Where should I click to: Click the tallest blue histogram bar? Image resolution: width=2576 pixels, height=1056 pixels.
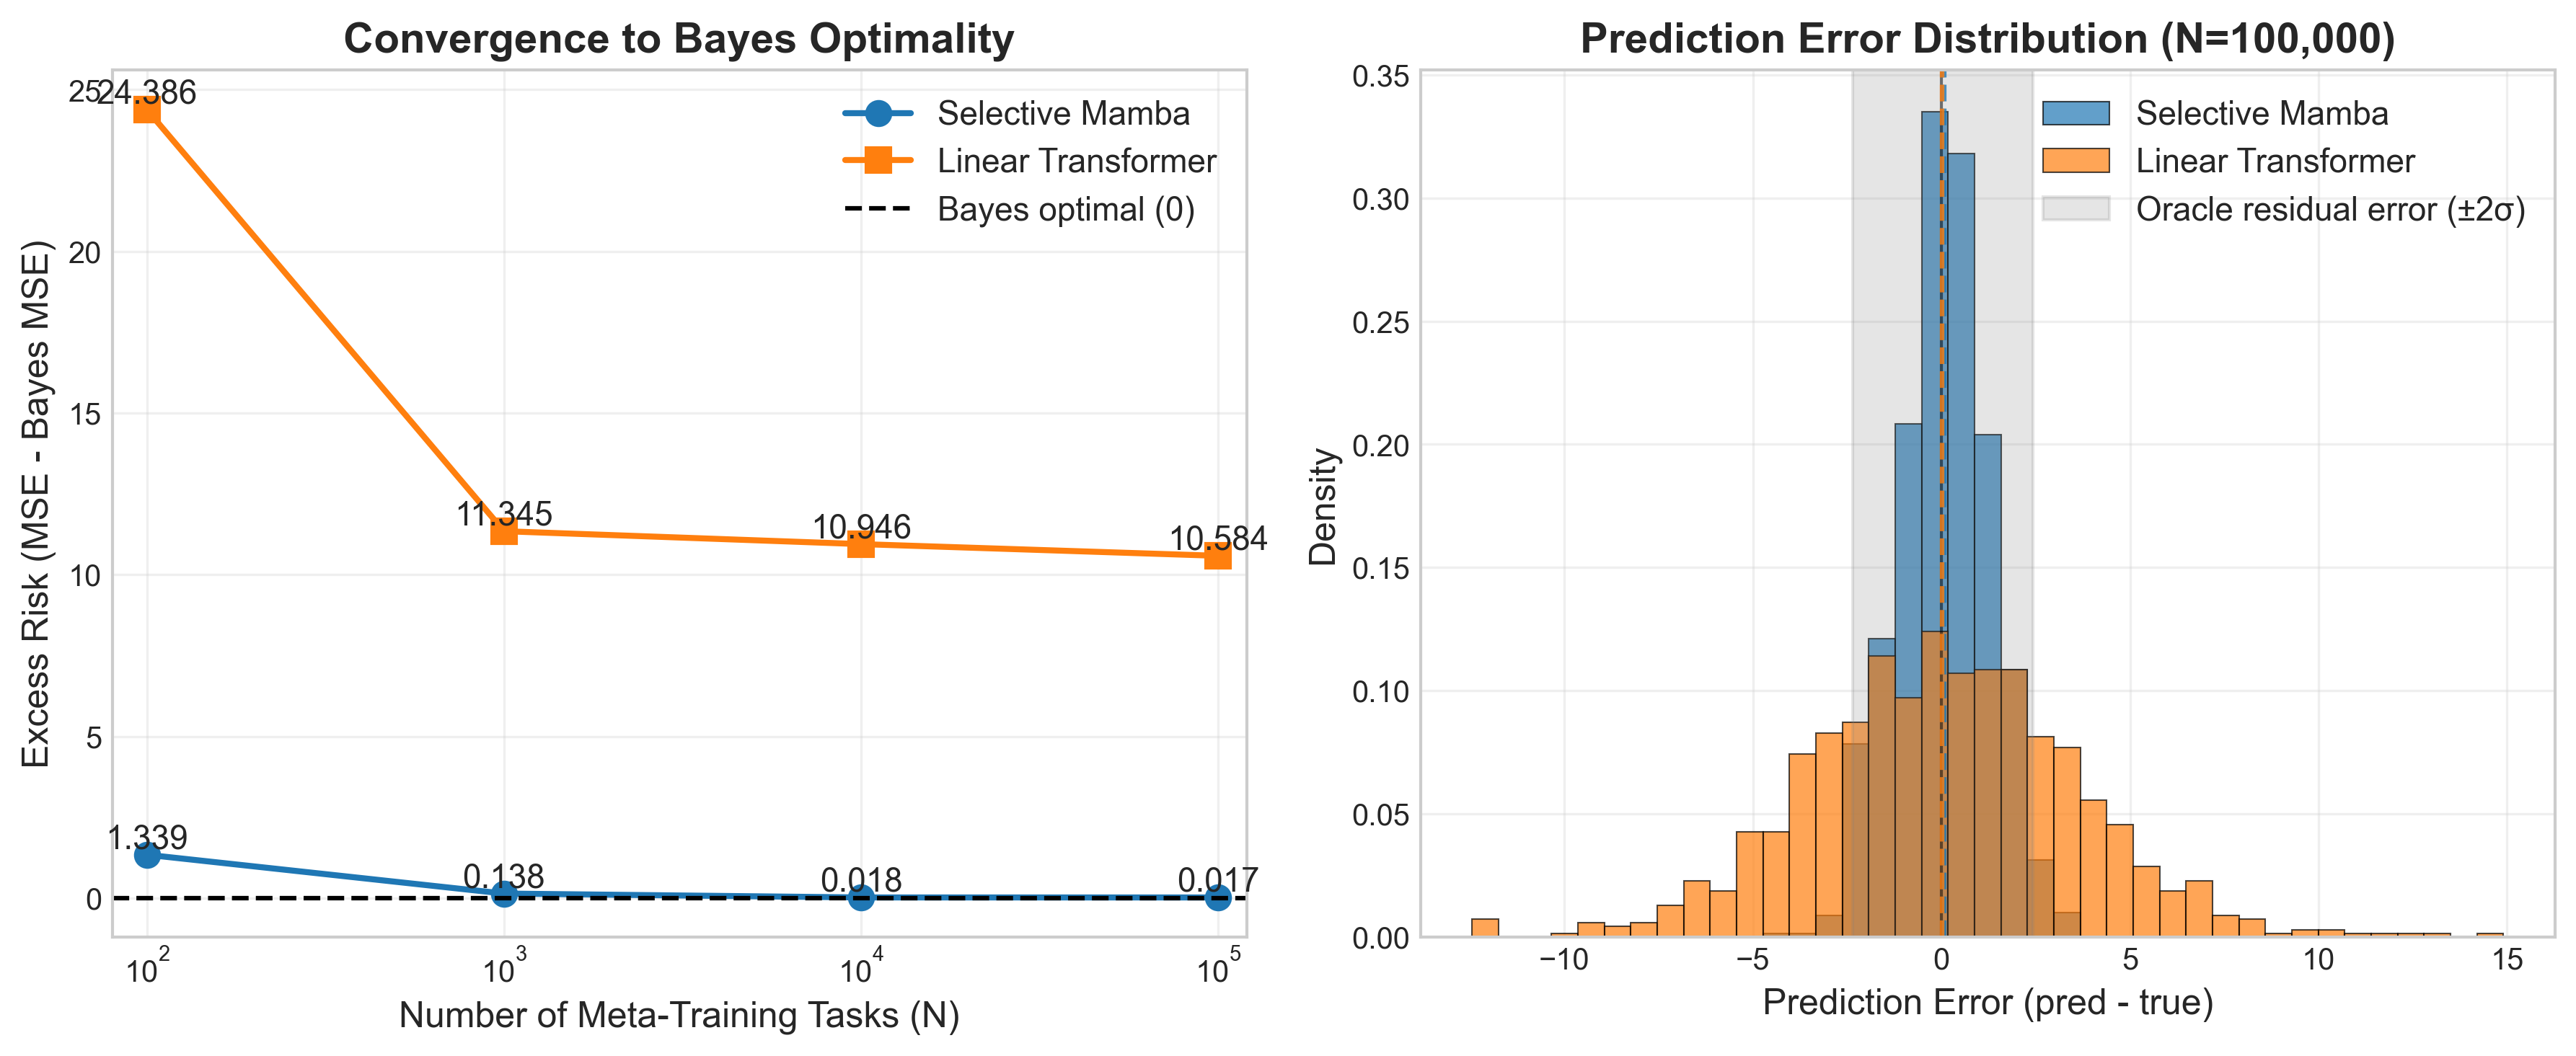tap(1934, 500)
